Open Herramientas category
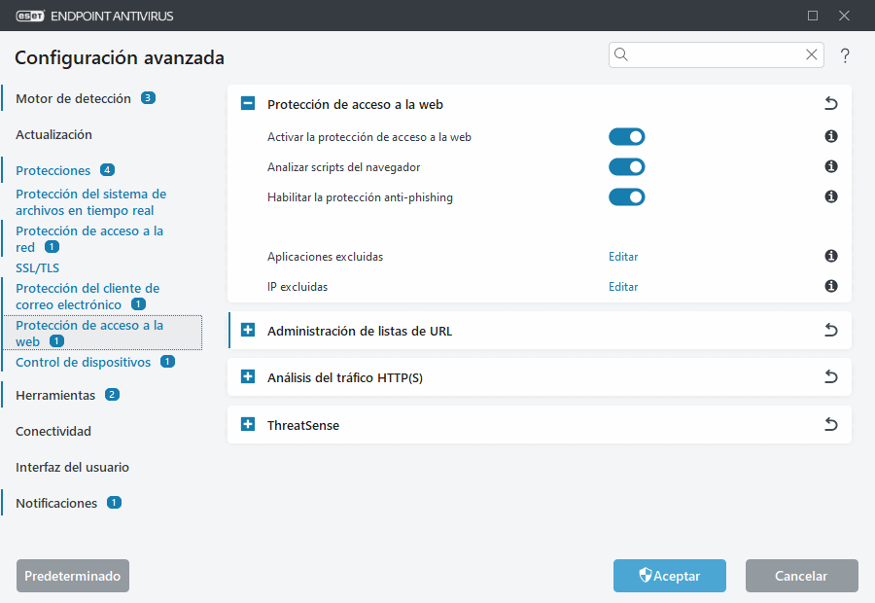The image size is (875, 603). pos(55,395)
